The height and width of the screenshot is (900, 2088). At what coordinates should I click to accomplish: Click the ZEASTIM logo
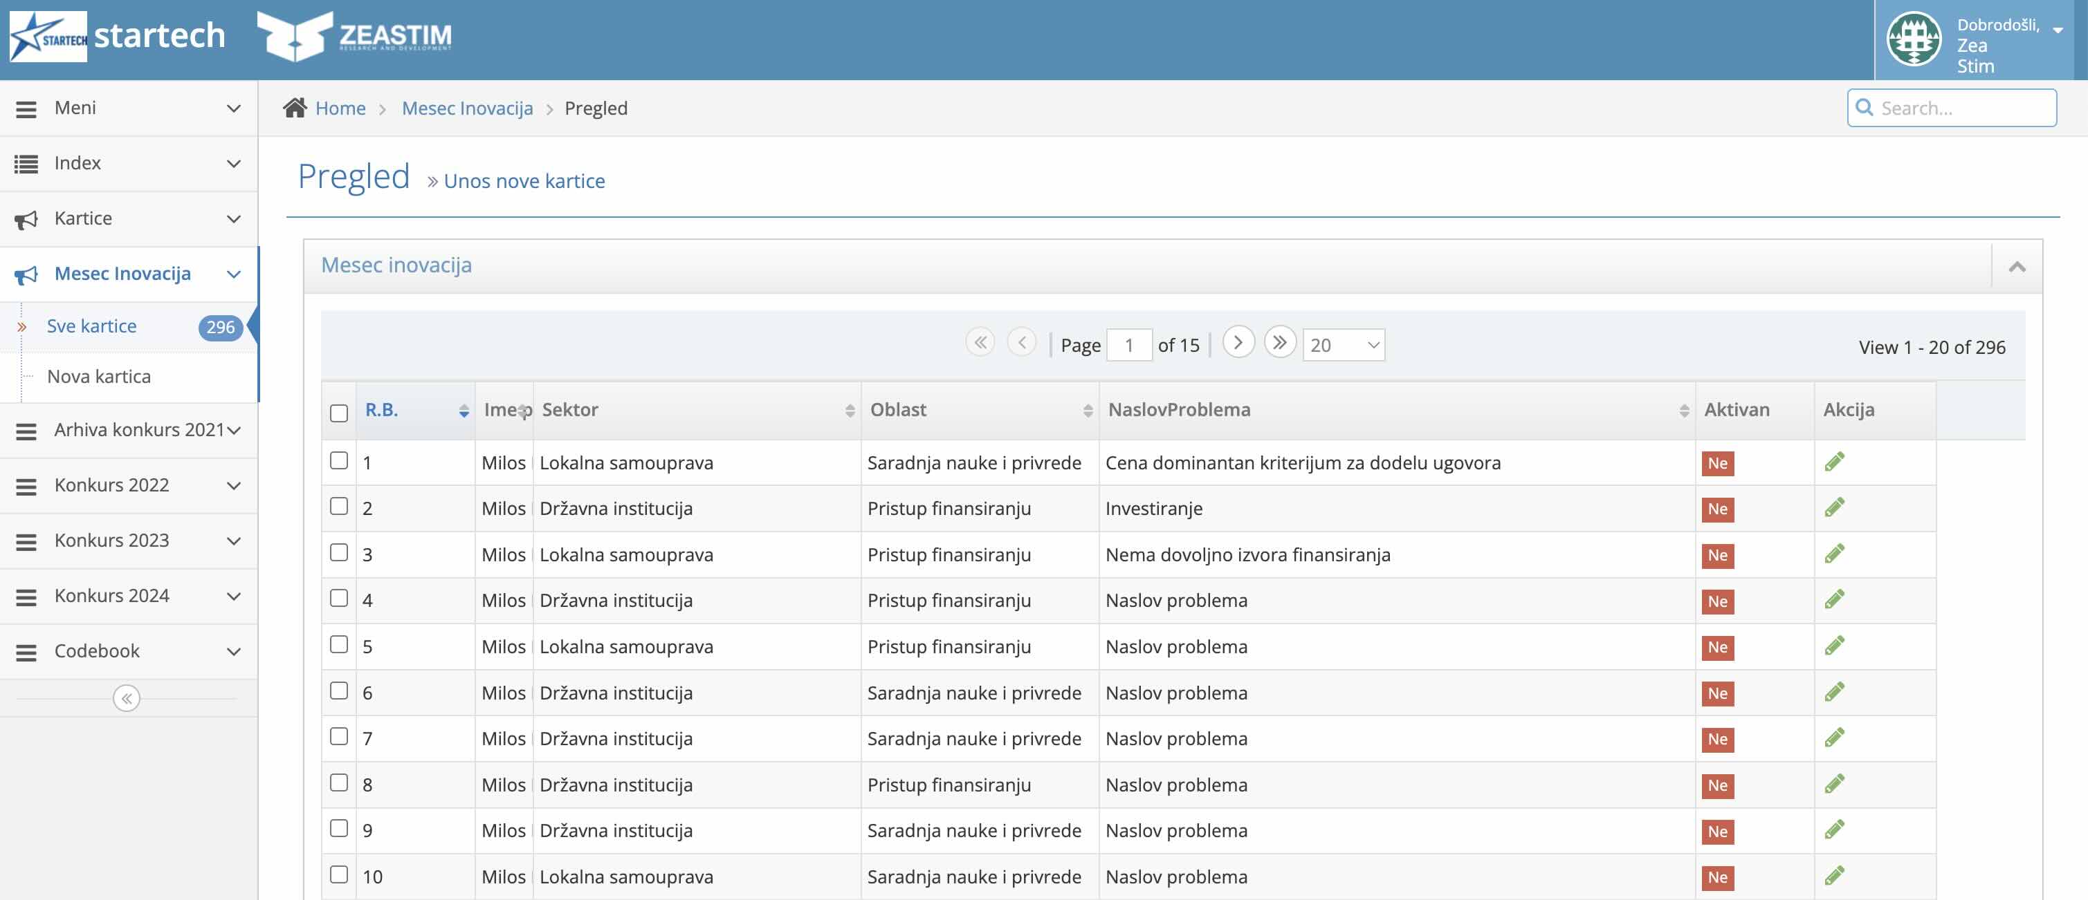coord(354,37)
